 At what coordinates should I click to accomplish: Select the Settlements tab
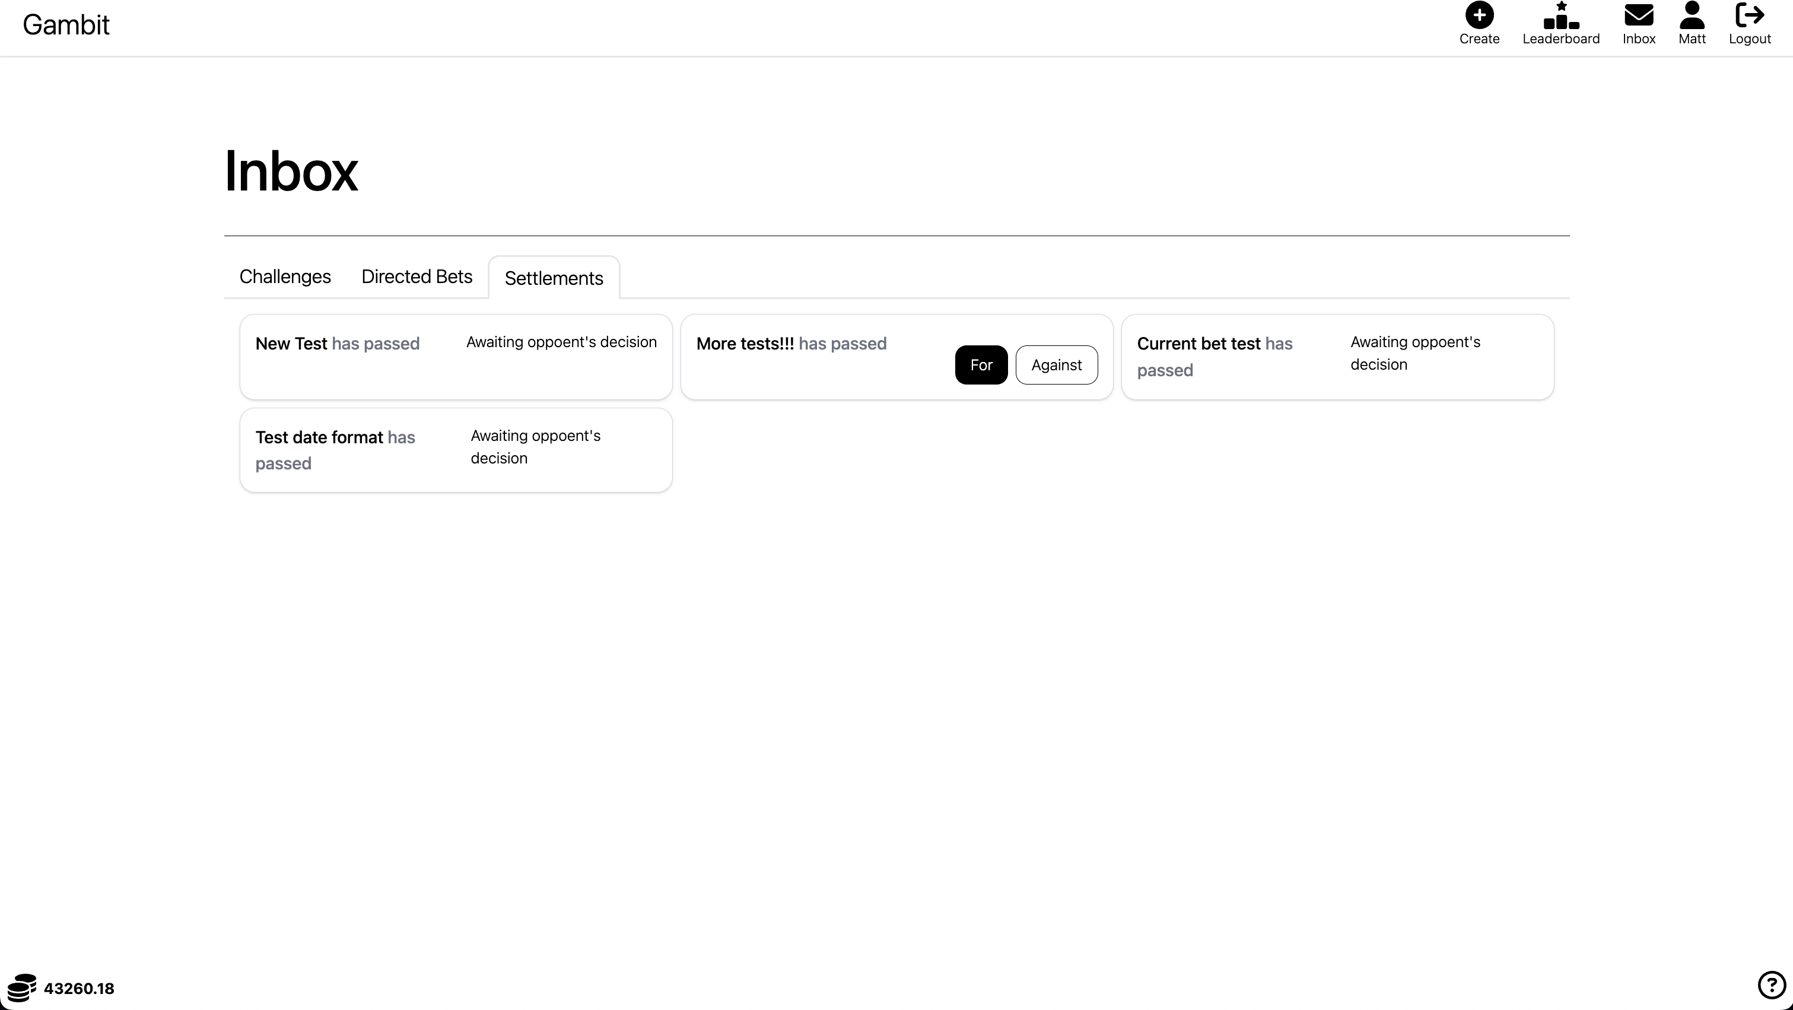click(x=554, y=278)
